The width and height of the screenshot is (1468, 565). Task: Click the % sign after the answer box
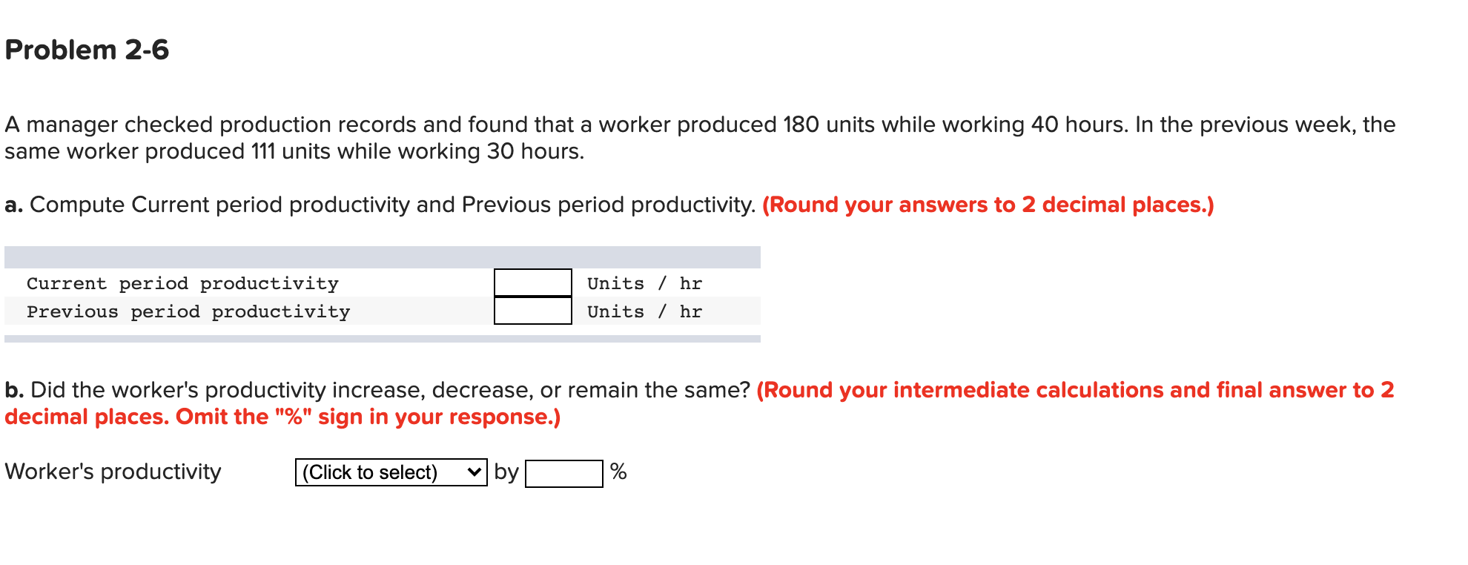point(618,472)
